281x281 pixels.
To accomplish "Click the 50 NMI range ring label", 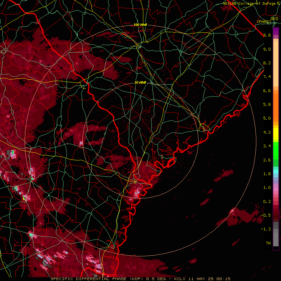I will click(140, 82).
